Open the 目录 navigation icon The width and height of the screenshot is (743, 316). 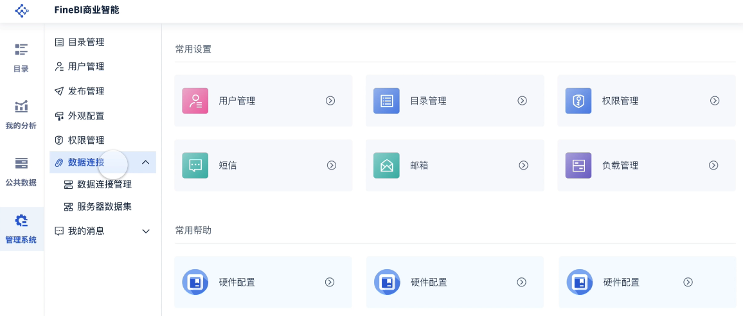21,50
